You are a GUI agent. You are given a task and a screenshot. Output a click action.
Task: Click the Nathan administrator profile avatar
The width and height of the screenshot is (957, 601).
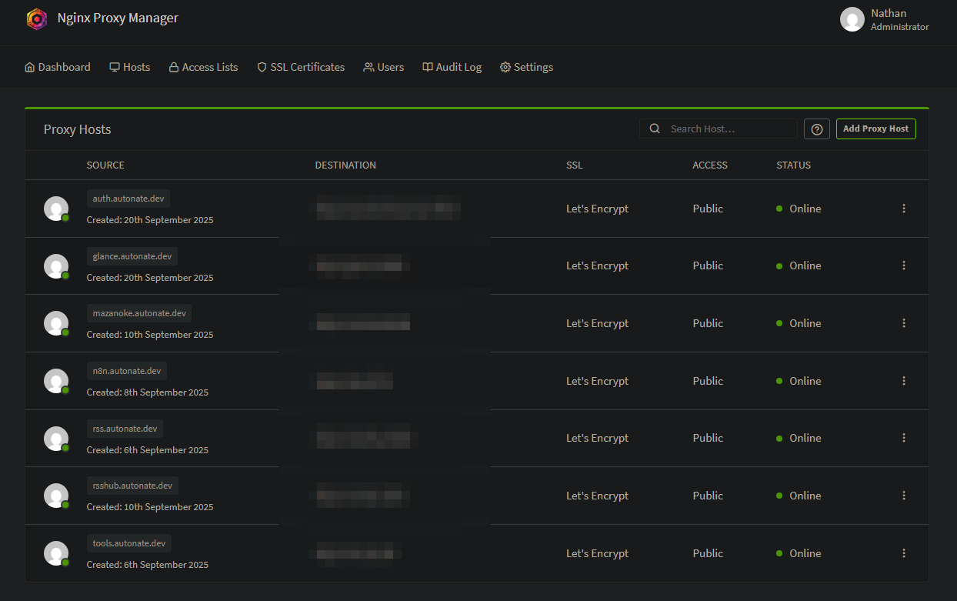[852, 19]
